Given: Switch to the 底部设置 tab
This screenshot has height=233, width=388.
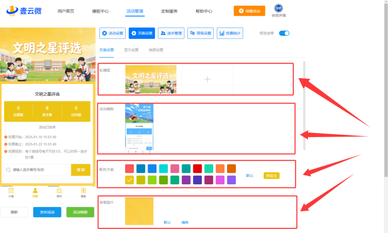Looking at the screenshot, I should click(x=156, y=50).
